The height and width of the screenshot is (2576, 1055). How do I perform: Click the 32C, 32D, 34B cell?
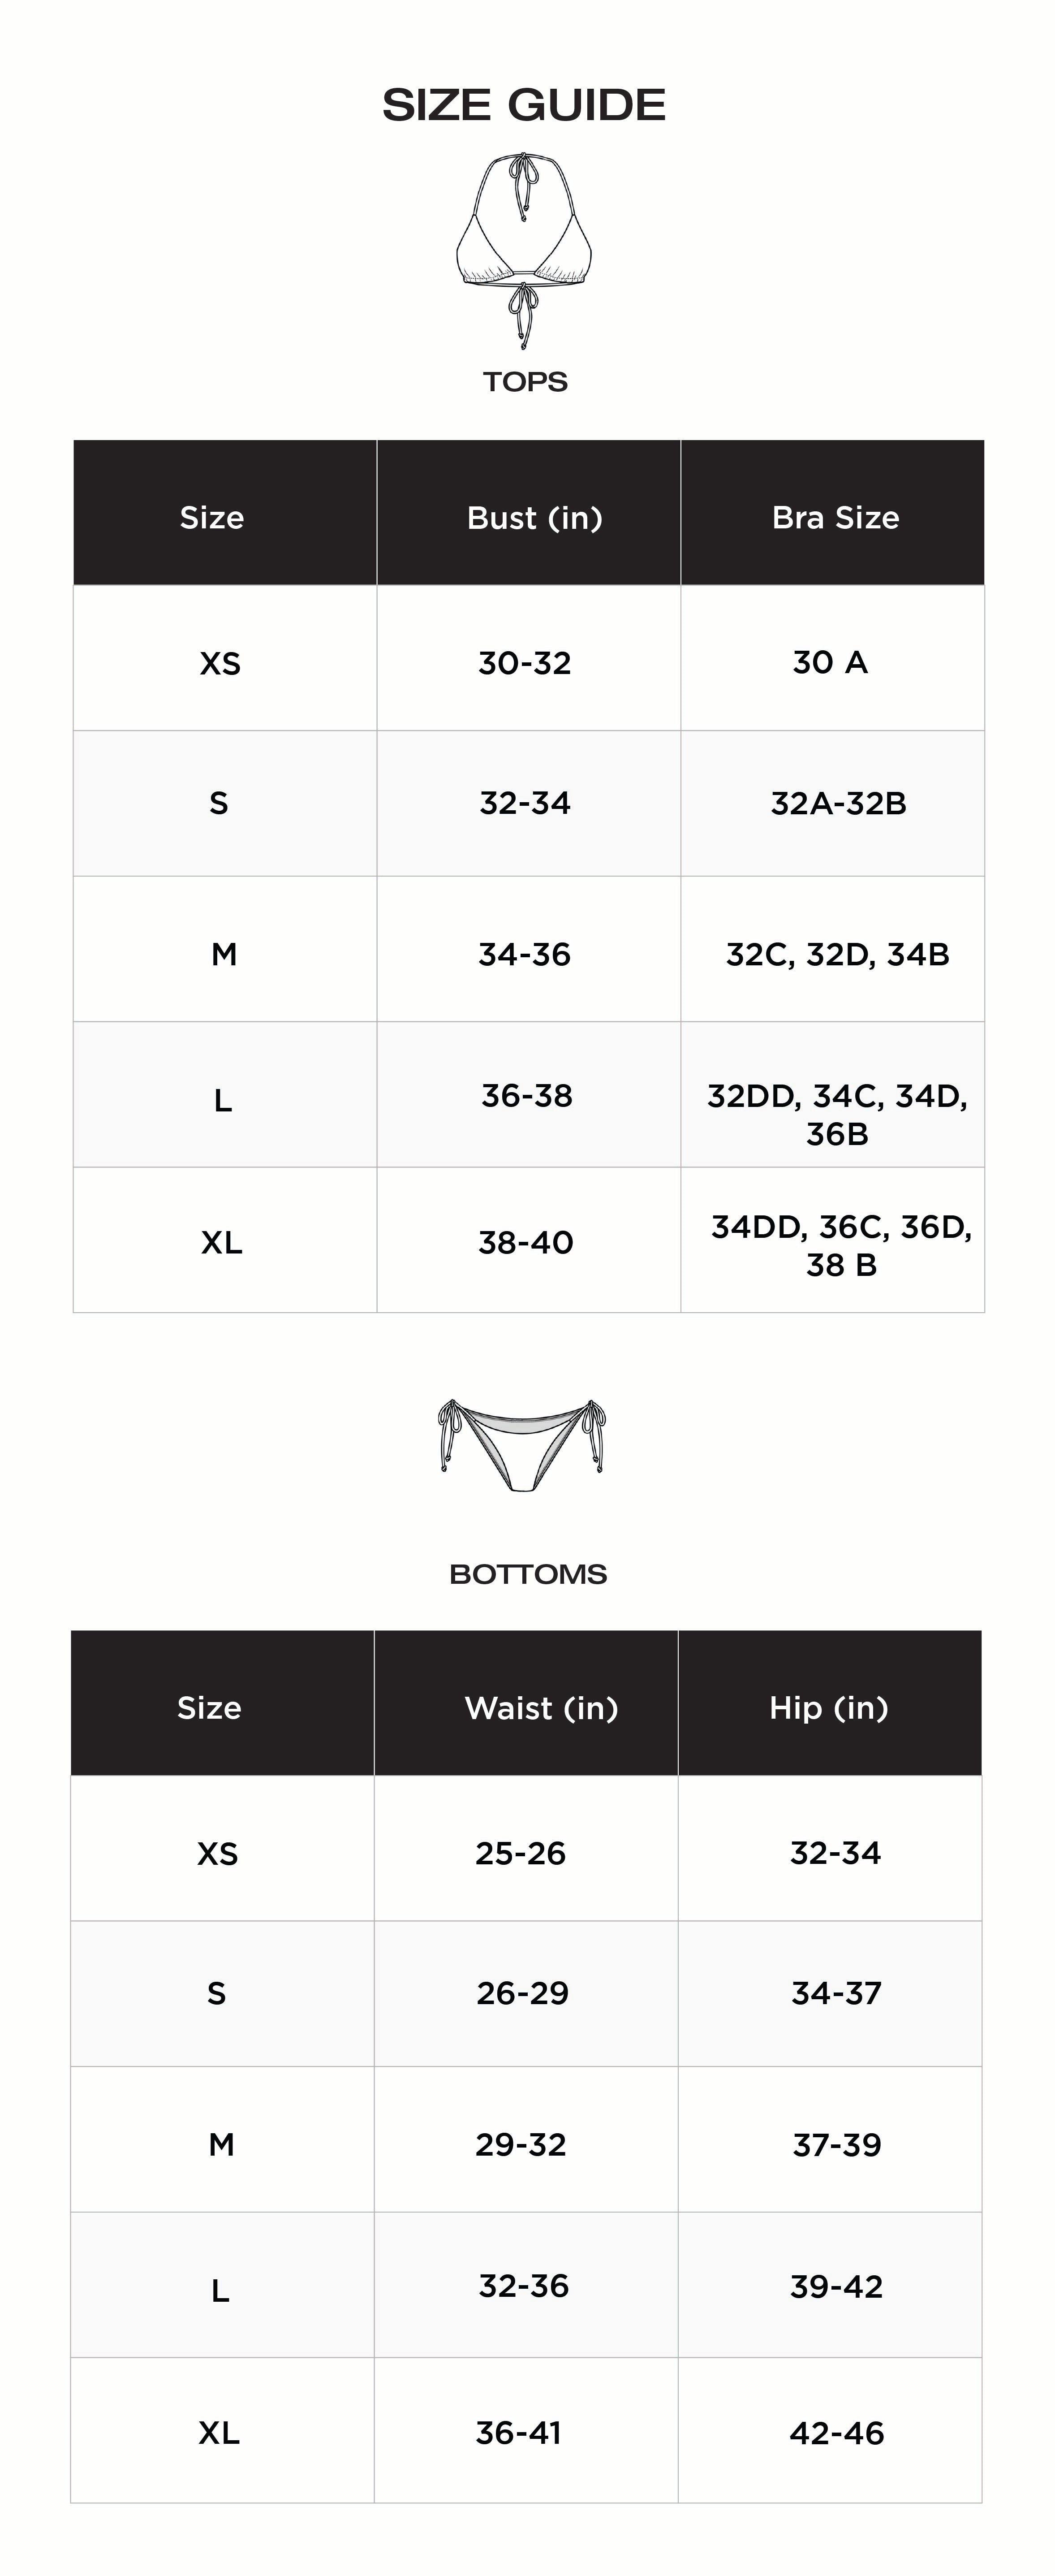tap(837, 954)
